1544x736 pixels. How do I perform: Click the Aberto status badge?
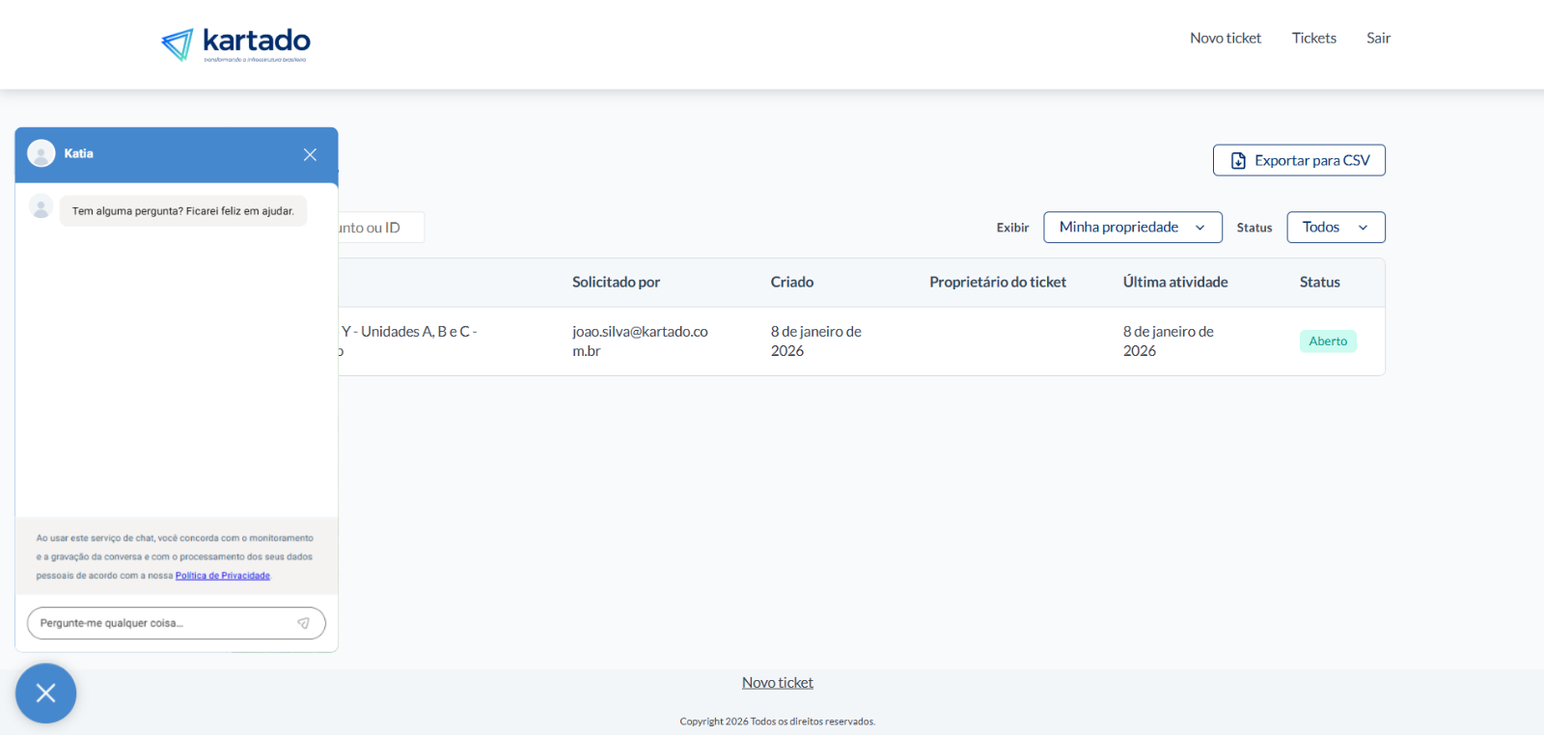(x=1327, y=341)
